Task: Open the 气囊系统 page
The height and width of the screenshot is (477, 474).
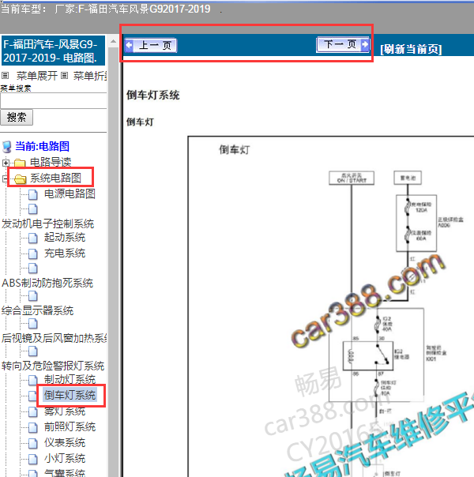Action: [x=65, y=473]
